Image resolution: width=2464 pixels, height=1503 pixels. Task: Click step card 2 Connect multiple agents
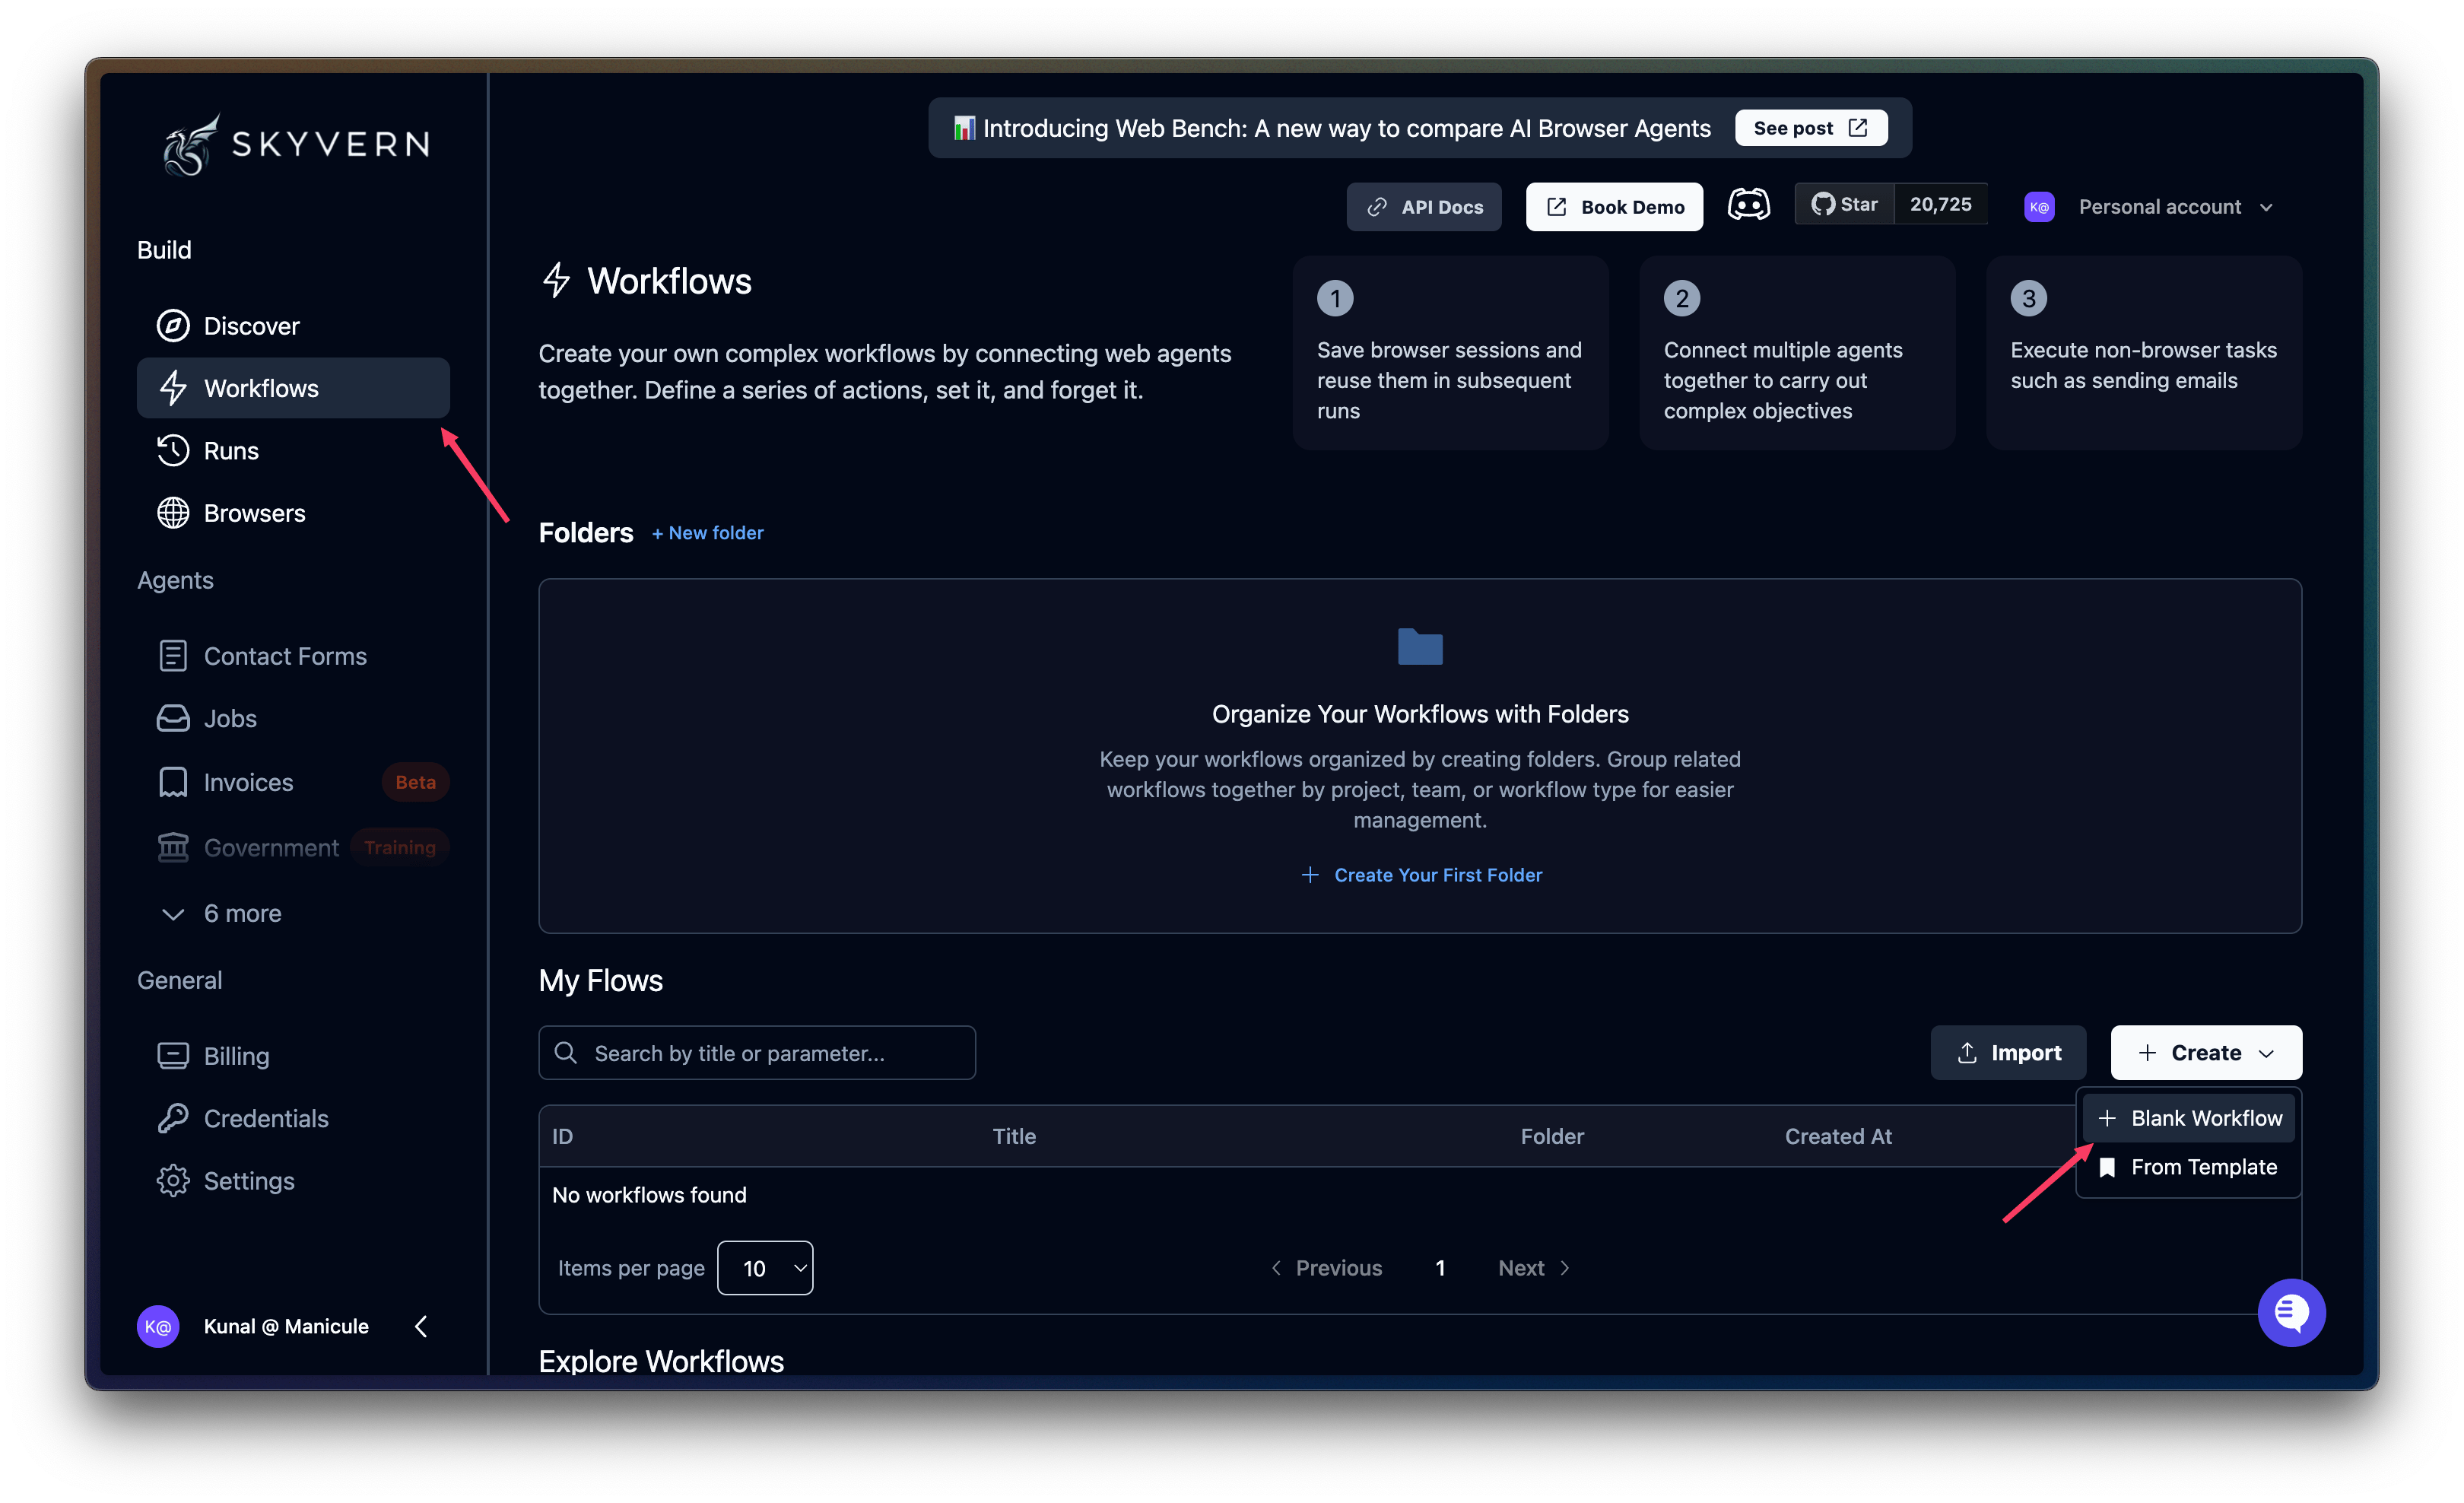pos(1798,353)
